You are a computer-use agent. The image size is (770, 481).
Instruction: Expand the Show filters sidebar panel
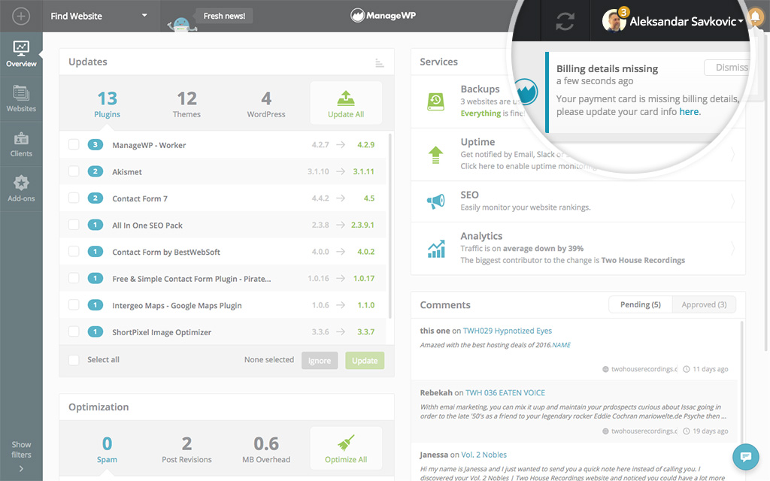pos(21,455)
